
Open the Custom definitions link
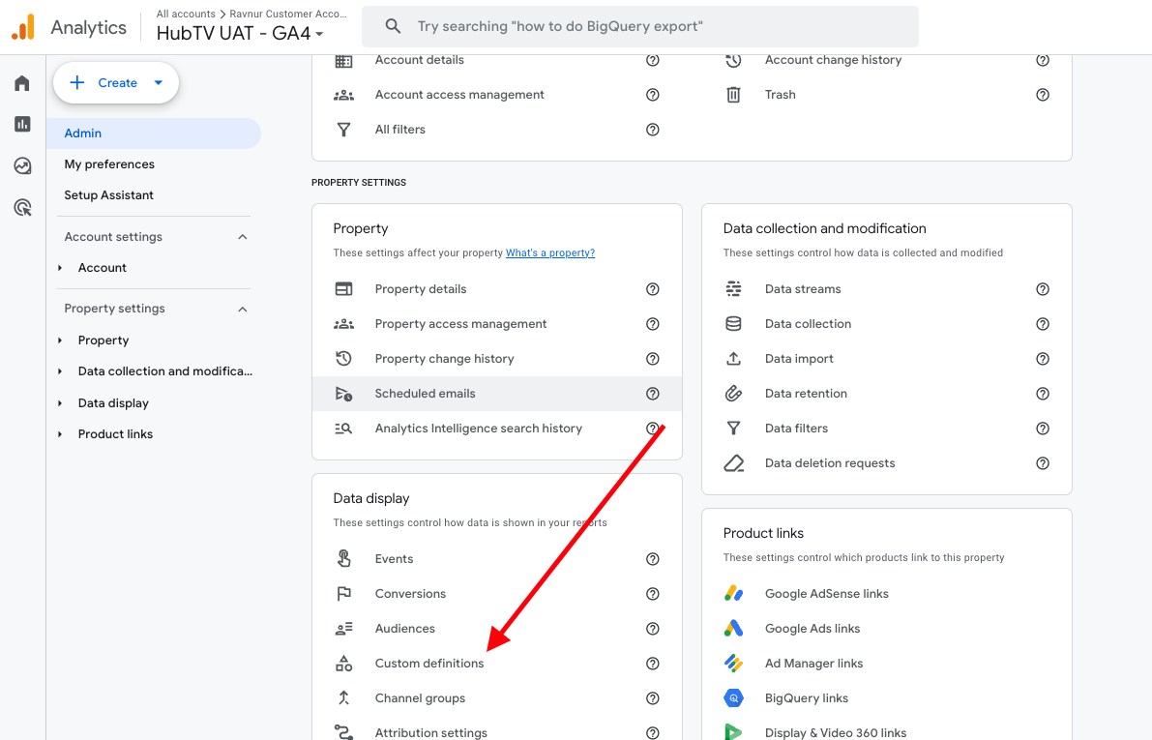[x=429, y=664]
